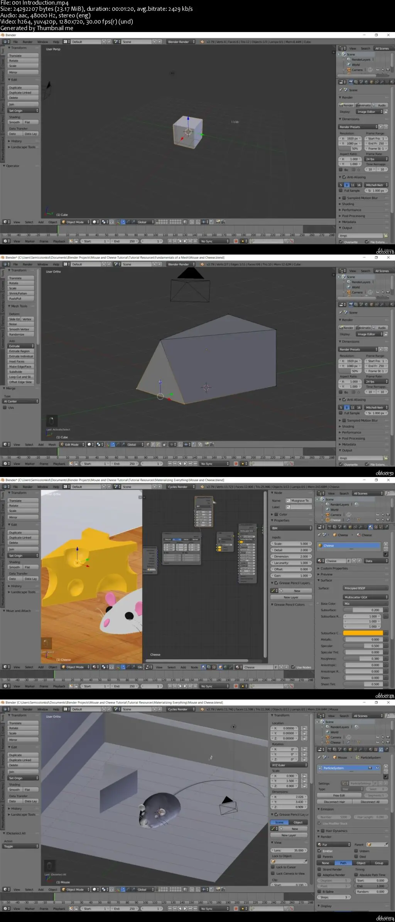Click grease pencil draw icon in 00:00:48 frame
395x922 pixels.
click(274, 591)
